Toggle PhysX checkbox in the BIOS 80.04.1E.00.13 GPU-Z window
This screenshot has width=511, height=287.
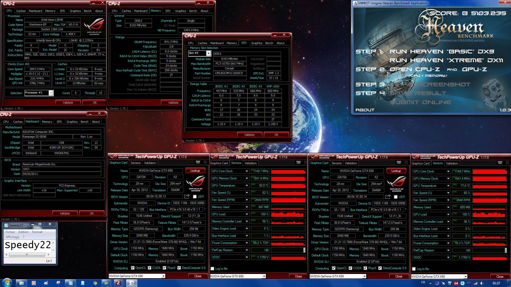pyautogui.click(x=164, y=268)
